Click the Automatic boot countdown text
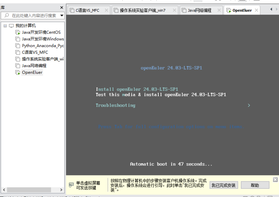 [171, 164]
